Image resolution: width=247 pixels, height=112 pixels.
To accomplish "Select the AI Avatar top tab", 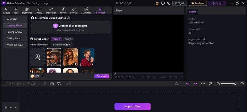I will click(100, 11).
